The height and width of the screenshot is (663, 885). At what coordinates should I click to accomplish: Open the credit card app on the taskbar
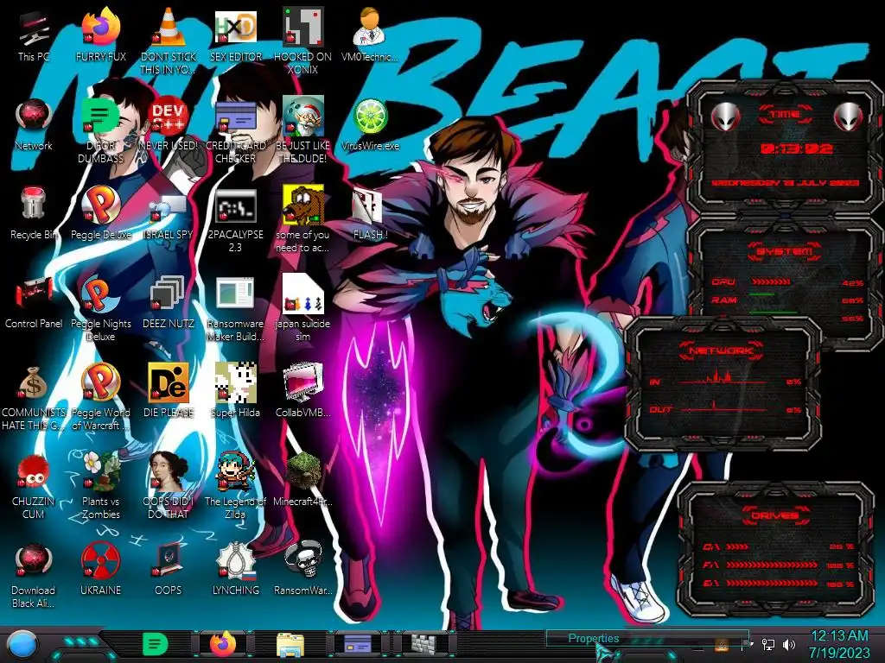(x=357, y=644)
